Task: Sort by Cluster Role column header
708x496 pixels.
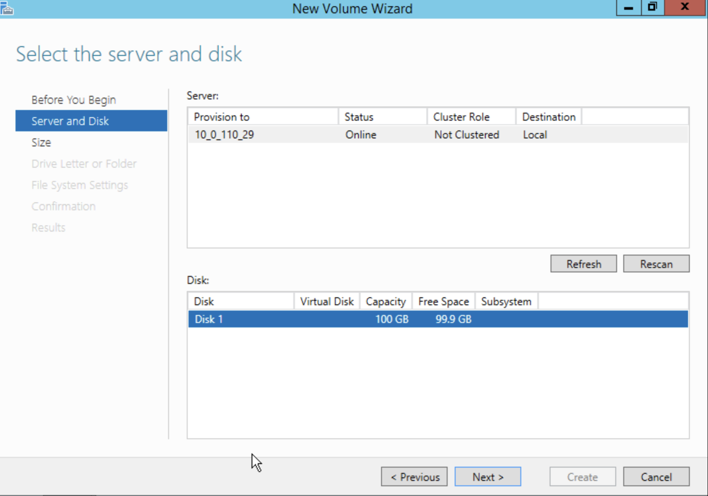Action: point(461,117)
